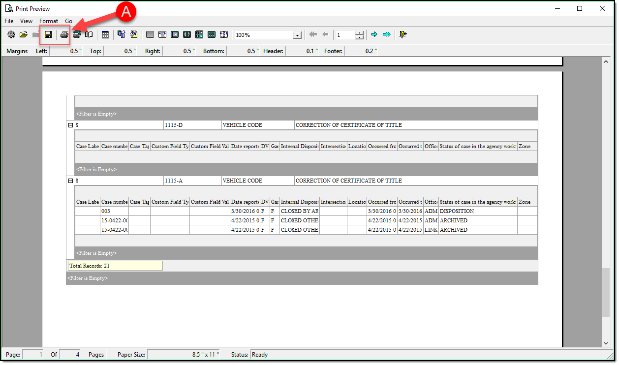The image size is (619, 365).
Task: Select case number 003 row cell
Action: click(114, 211)
